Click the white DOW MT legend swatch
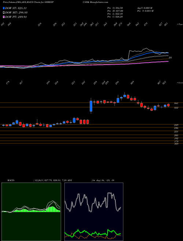The image size is (183, 241). [x=4, y=13]
